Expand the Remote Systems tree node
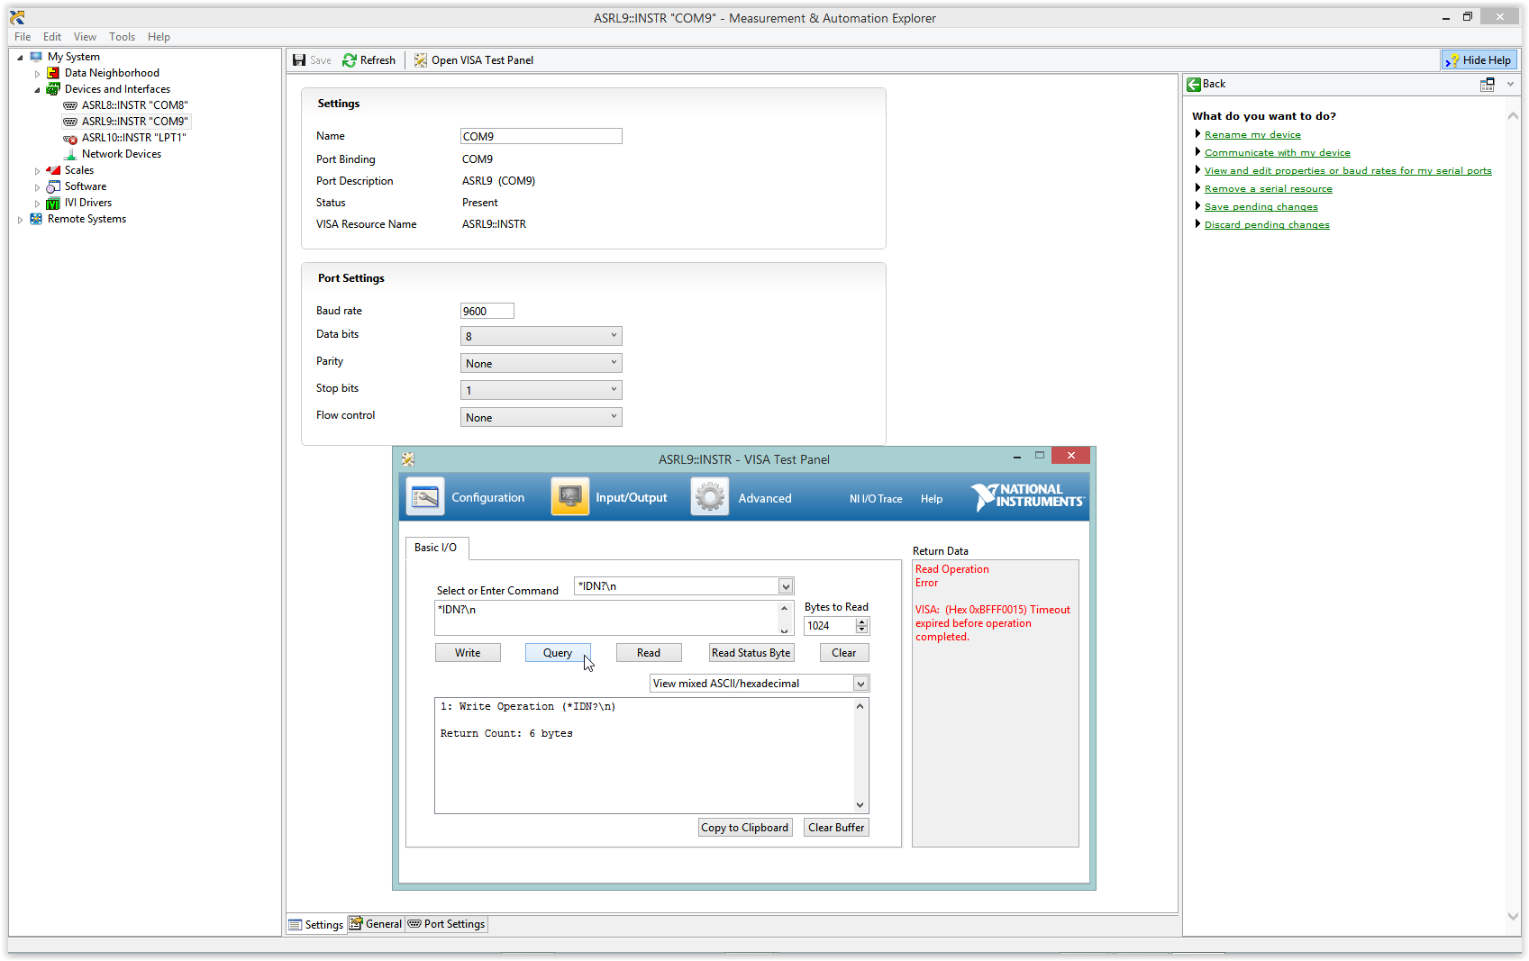 point(20,219)
